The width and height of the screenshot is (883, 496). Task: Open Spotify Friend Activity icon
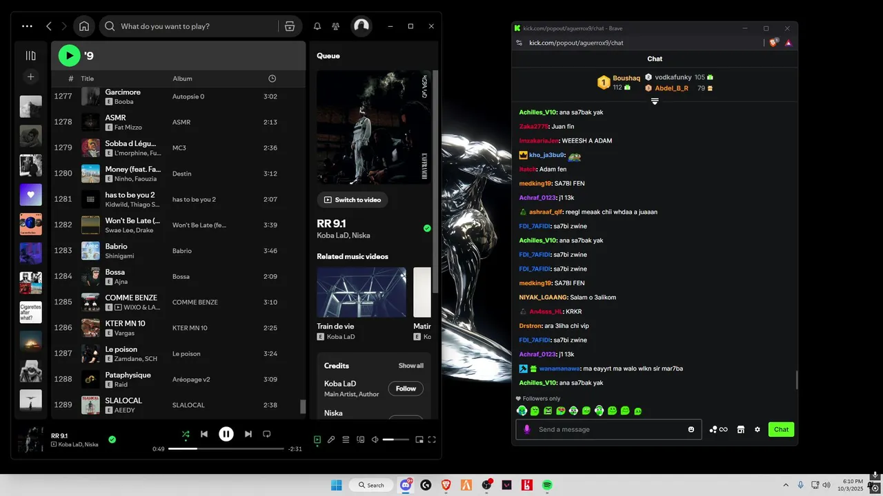(x=335, y=26)
